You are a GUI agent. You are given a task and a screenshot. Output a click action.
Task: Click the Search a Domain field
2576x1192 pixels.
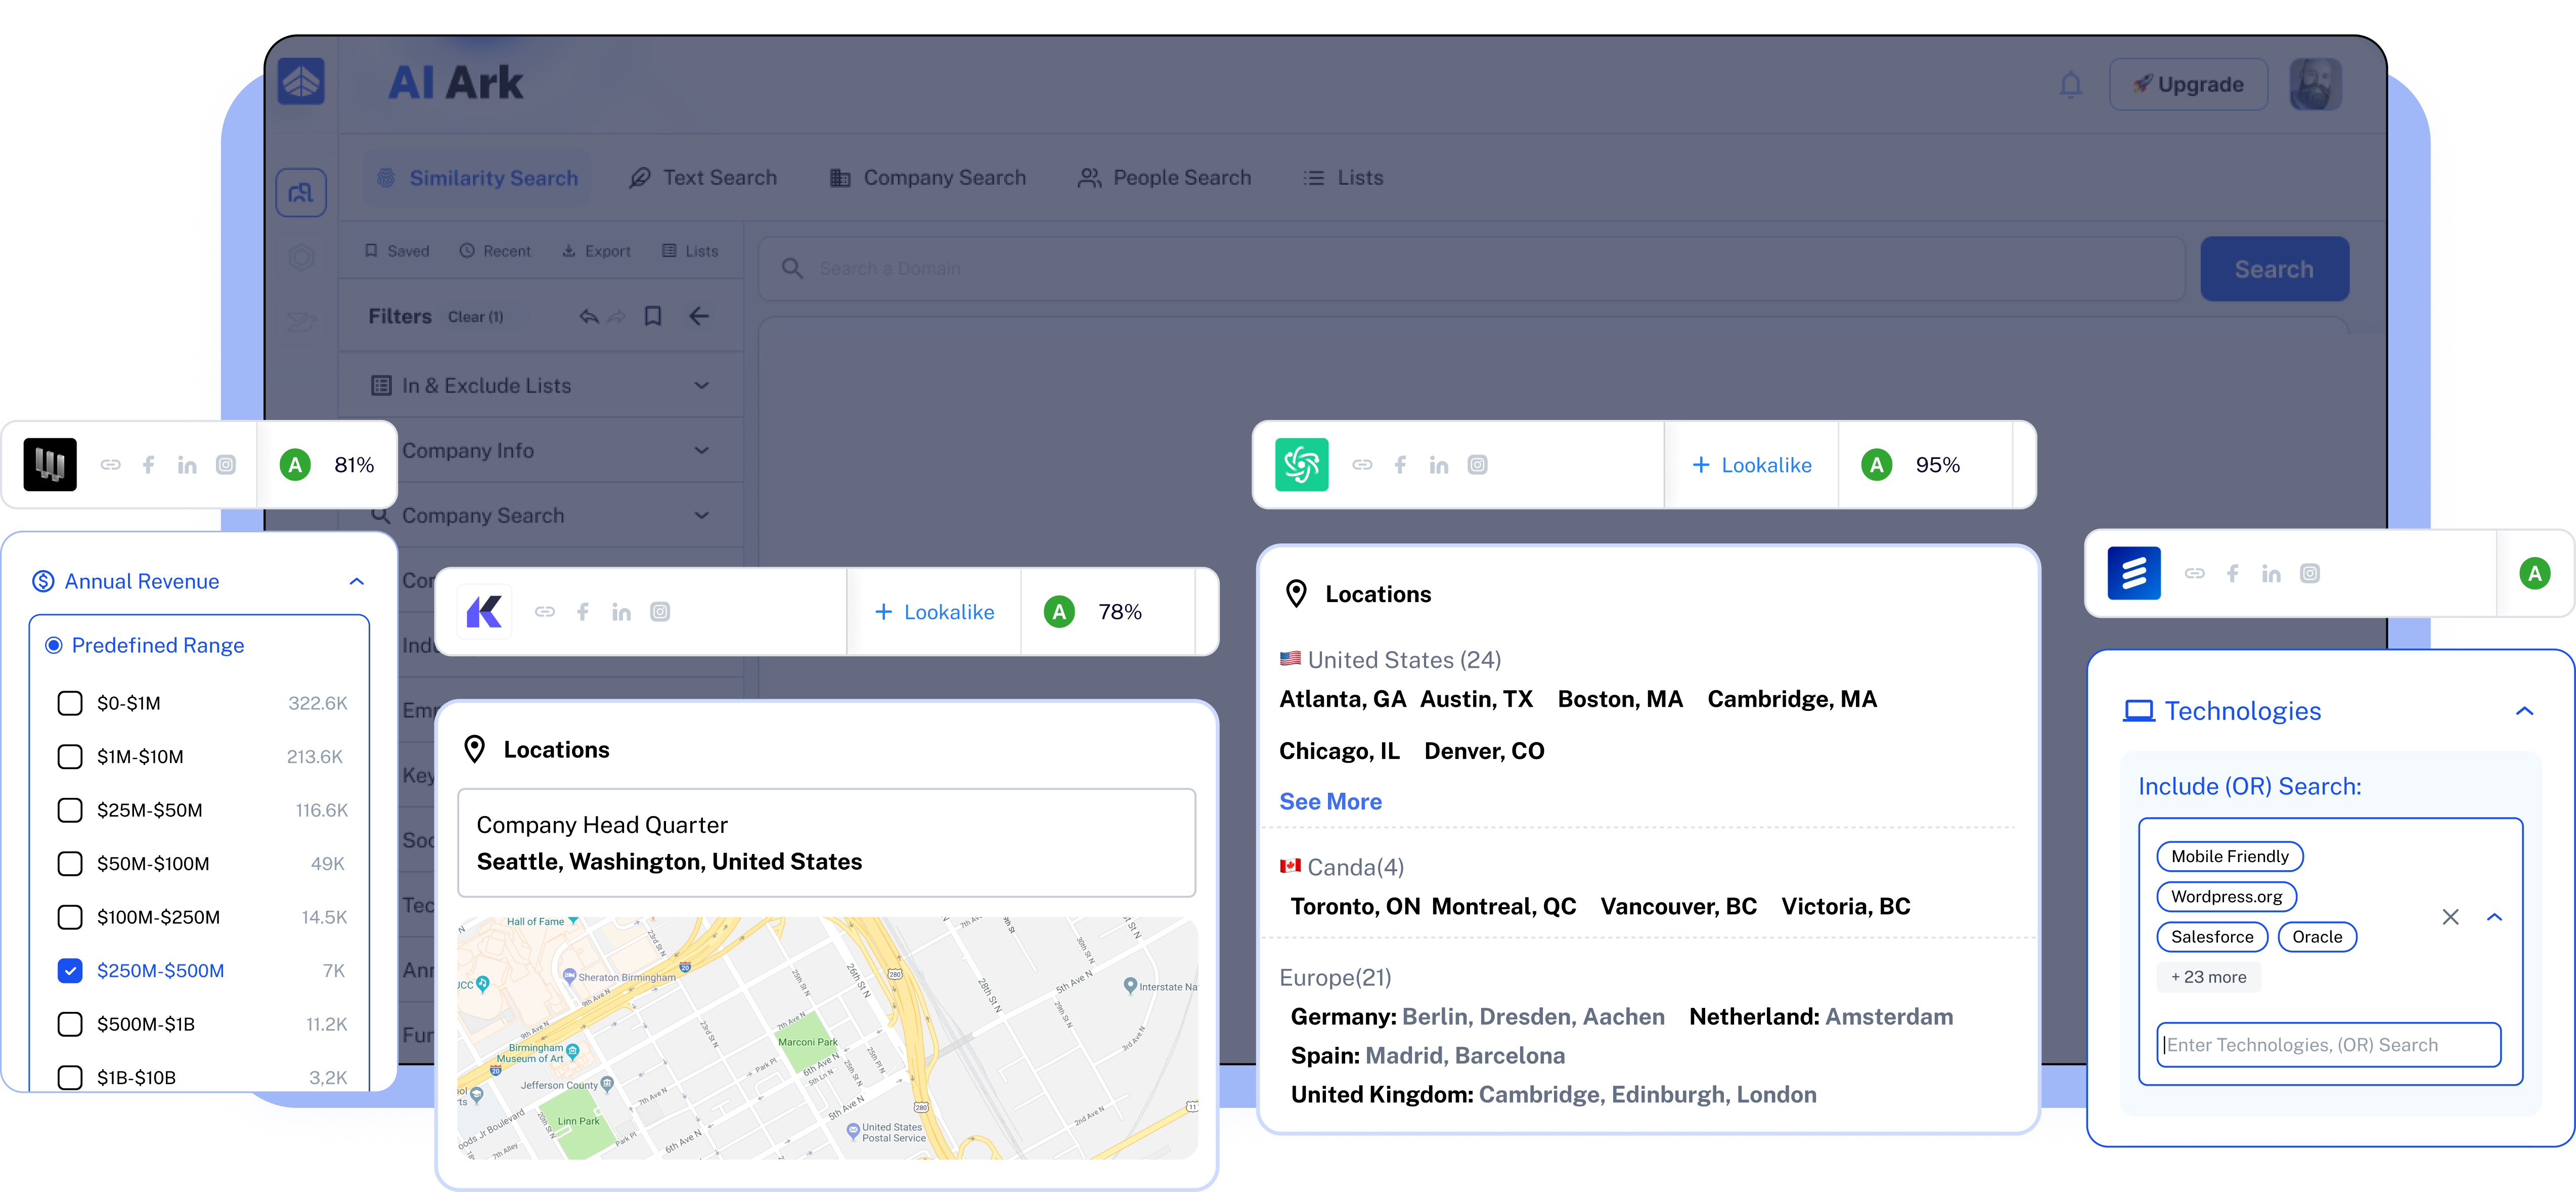coord(1471,268)
